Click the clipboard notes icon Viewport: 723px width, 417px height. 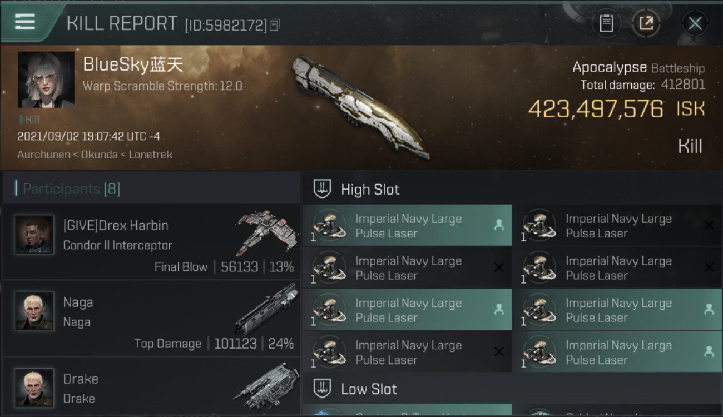point(606,23)
